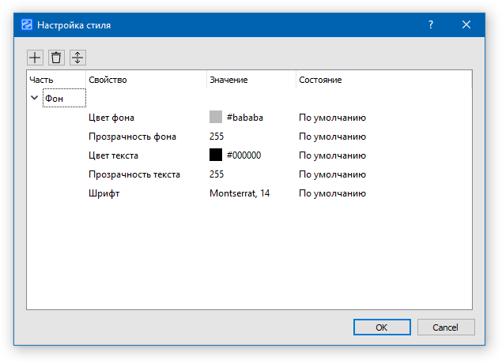This screenshot has height=363, width=502.
Task: Click the trash delete icon
Action: [x=56, y=58]
